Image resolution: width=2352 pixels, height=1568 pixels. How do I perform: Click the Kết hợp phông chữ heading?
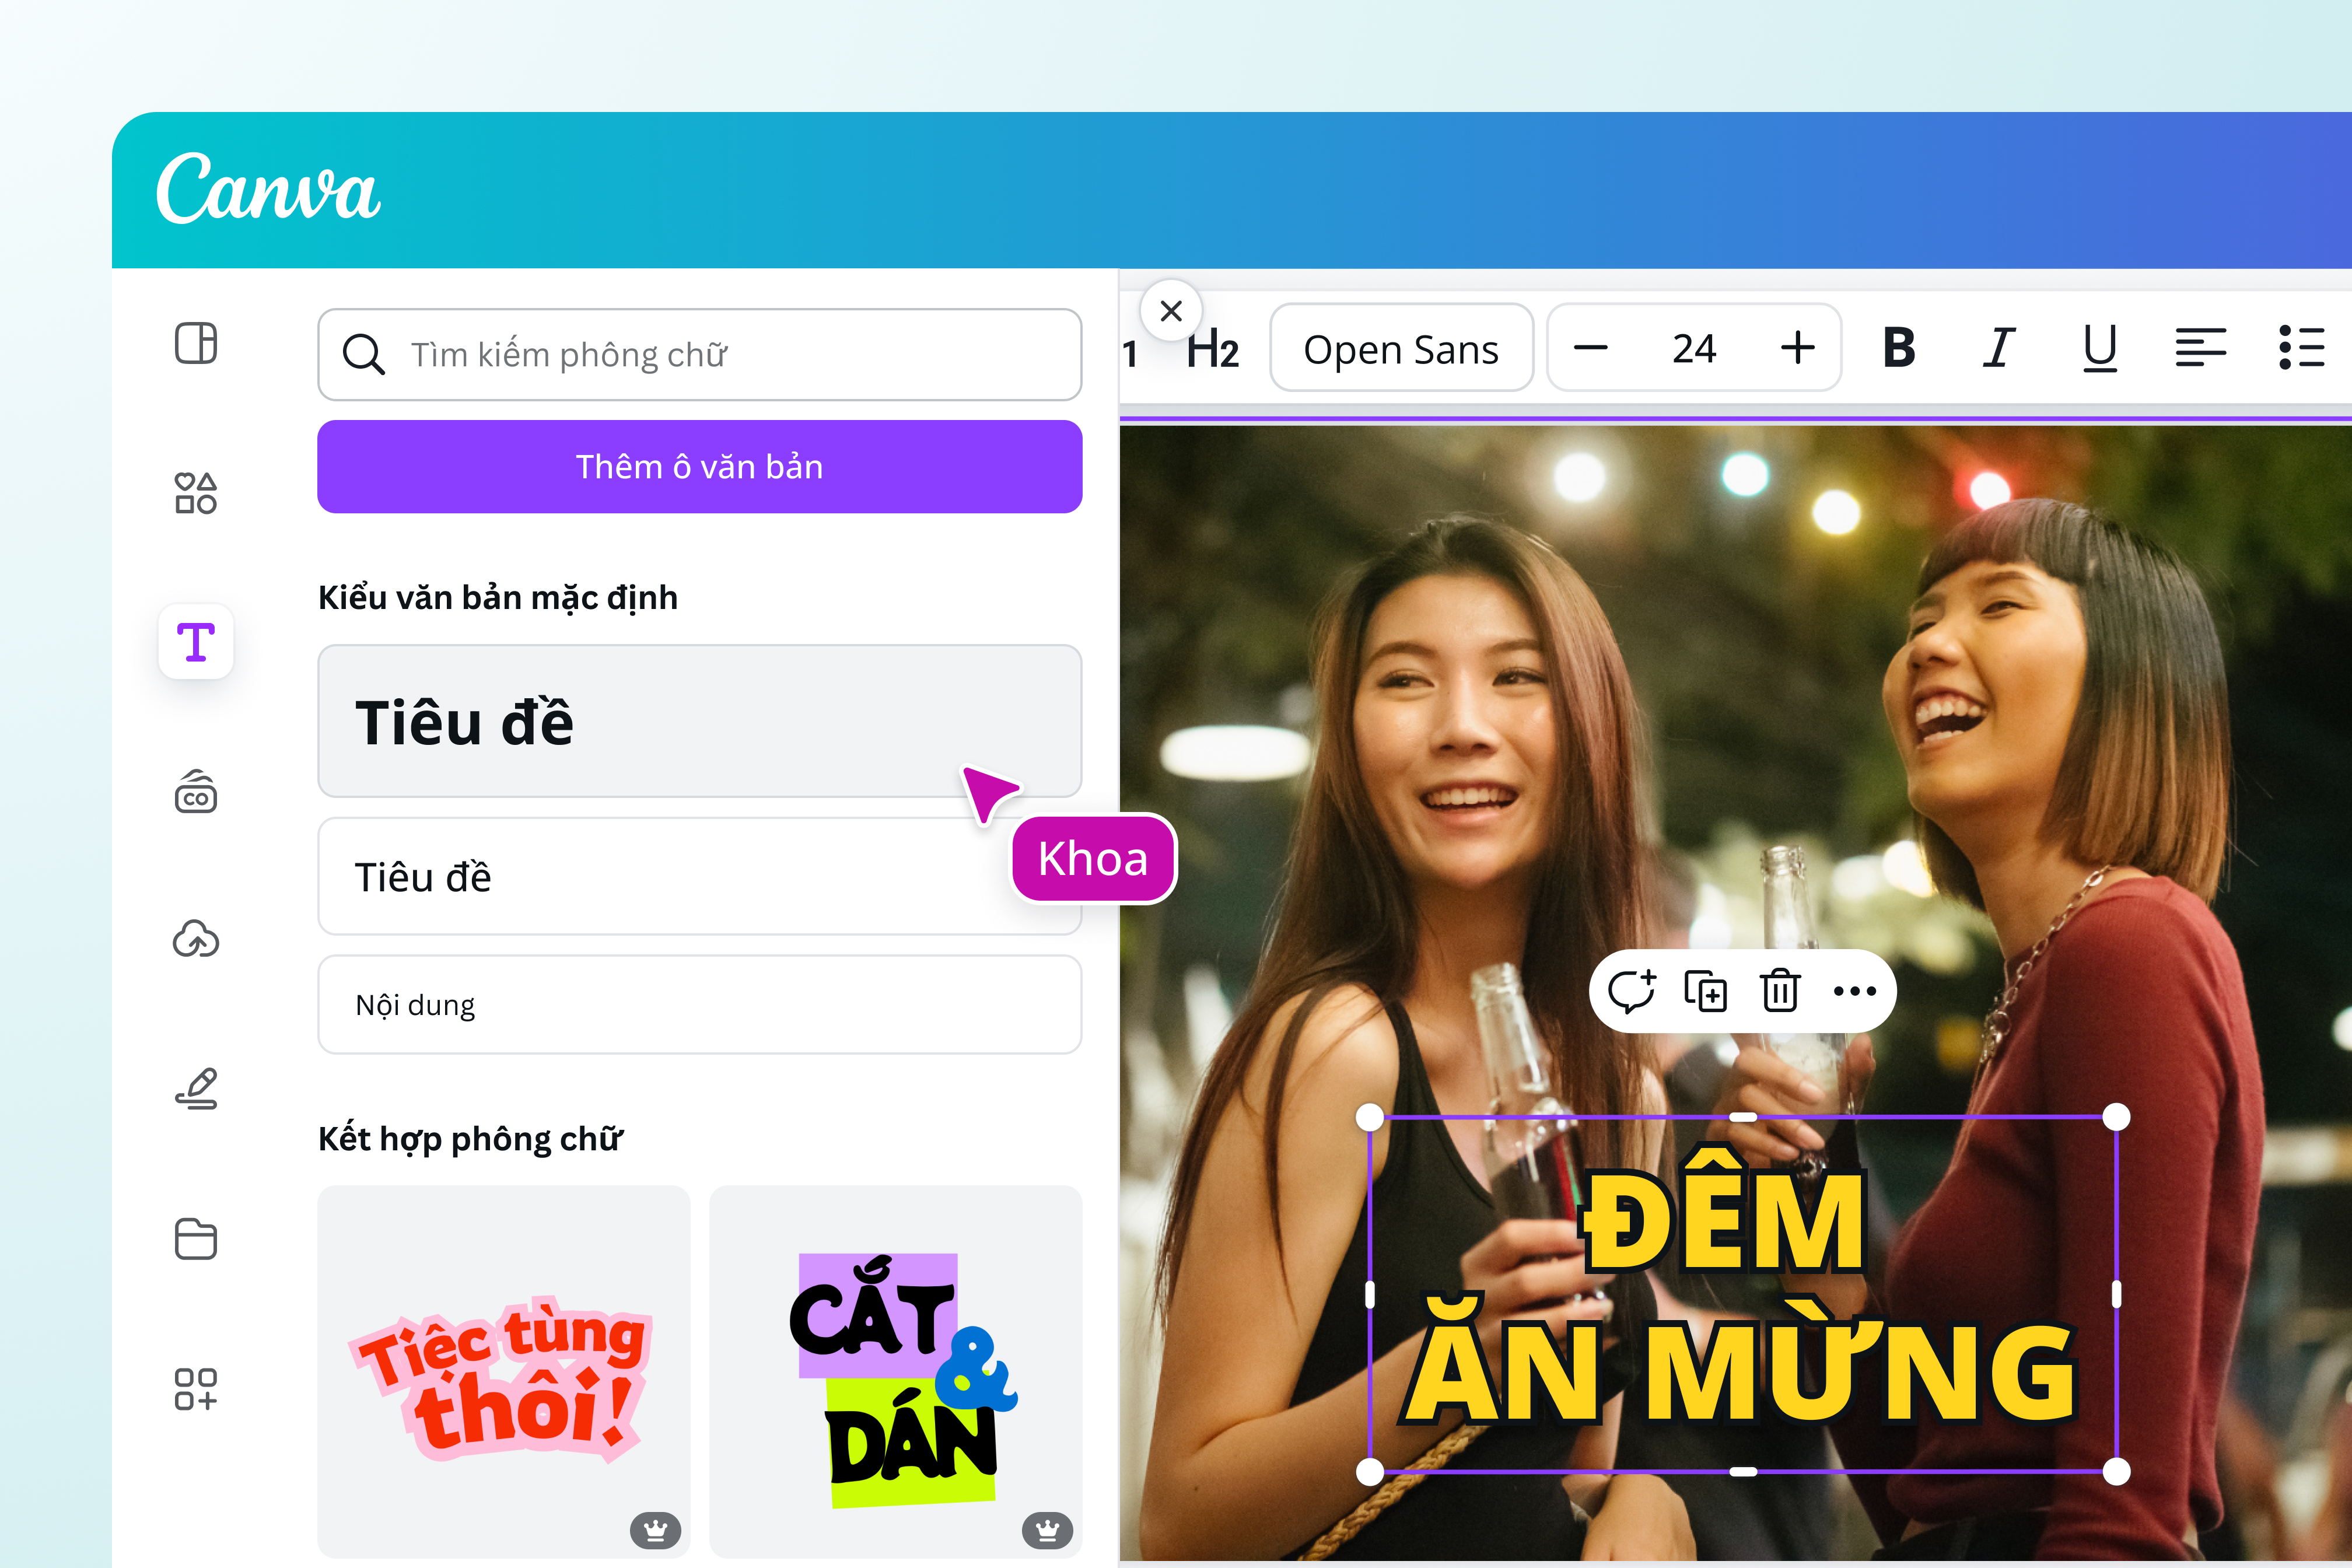471,1139
